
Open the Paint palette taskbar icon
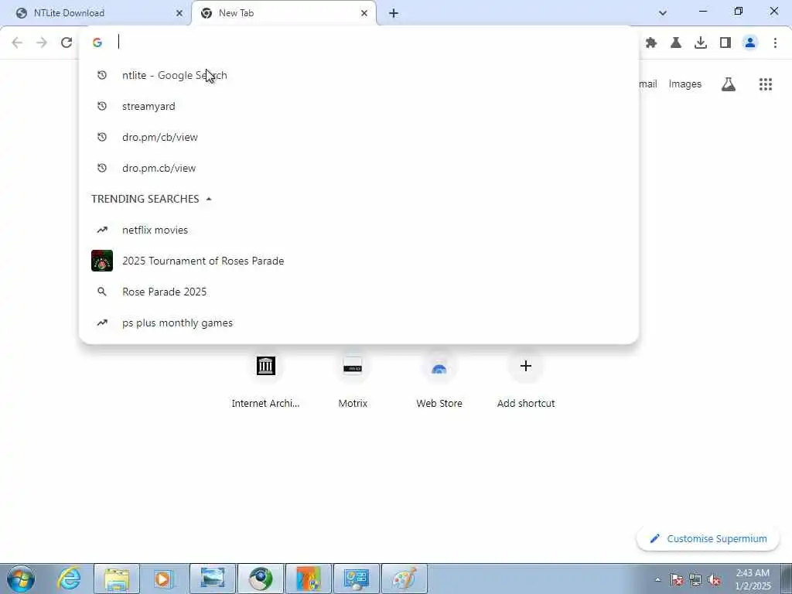404,579
